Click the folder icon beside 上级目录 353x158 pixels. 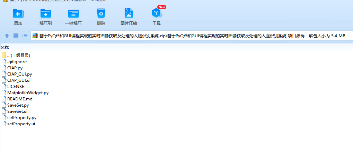pyautogui.click(x=3, y=55)
